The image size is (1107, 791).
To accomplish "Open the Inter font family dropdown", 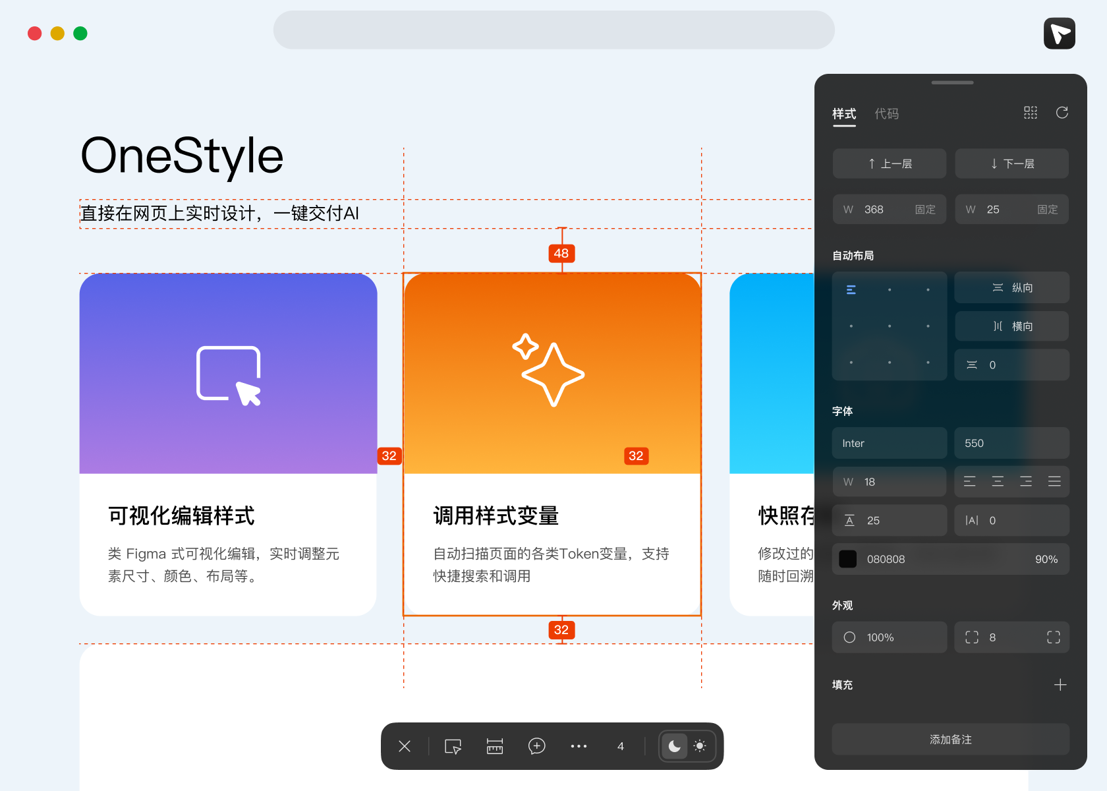I will tap(890, 444).
